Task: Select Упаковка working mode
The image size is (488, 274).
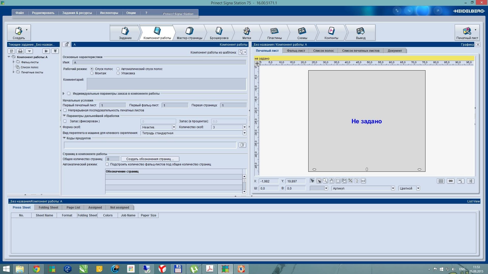Action: coord(118,73)
